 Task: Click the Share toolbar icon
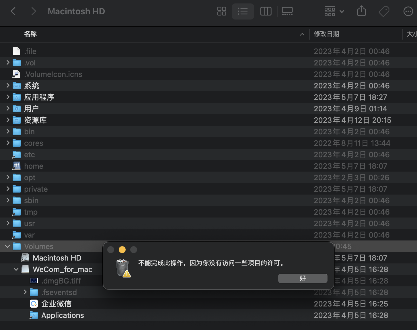point(361,11)
